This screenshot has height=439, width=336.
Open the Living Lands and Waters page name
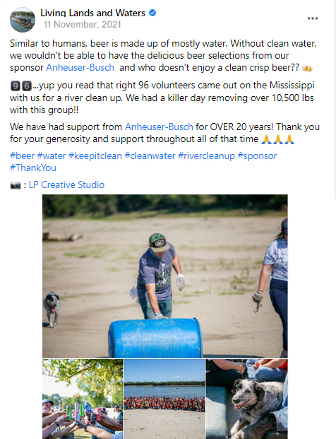(x=92, y=13)
